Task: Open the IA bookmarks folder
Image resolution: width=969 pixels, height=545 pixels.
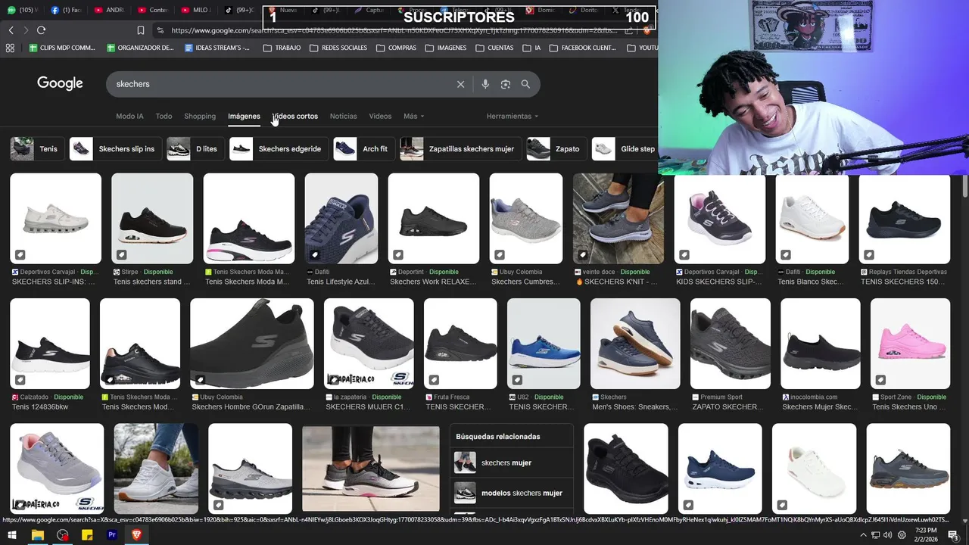Action: pos(531,48)
